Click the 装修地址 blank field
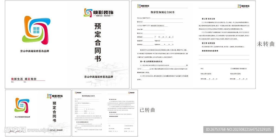 pyautogui.click(x=148, y=45)
